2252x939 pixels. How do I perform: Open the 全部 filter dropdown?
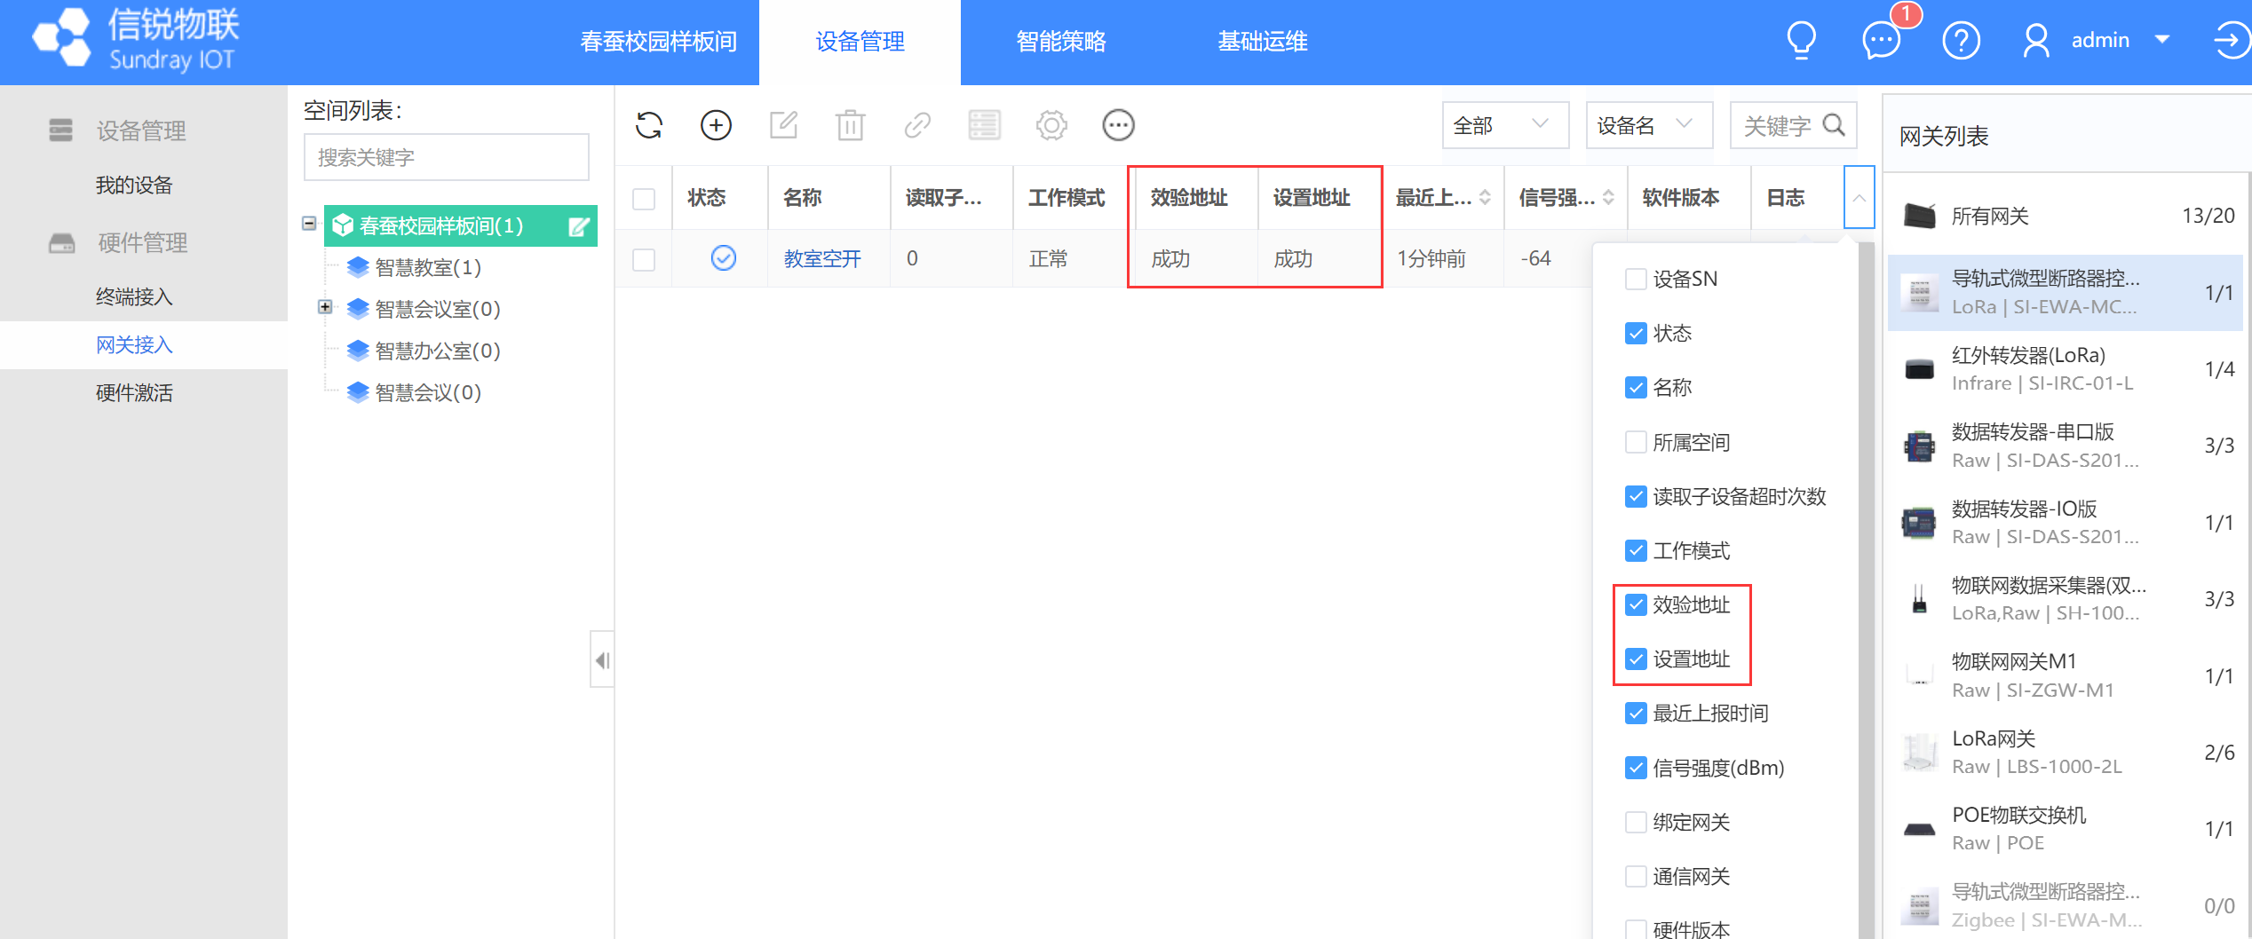tap(1505, 125)
